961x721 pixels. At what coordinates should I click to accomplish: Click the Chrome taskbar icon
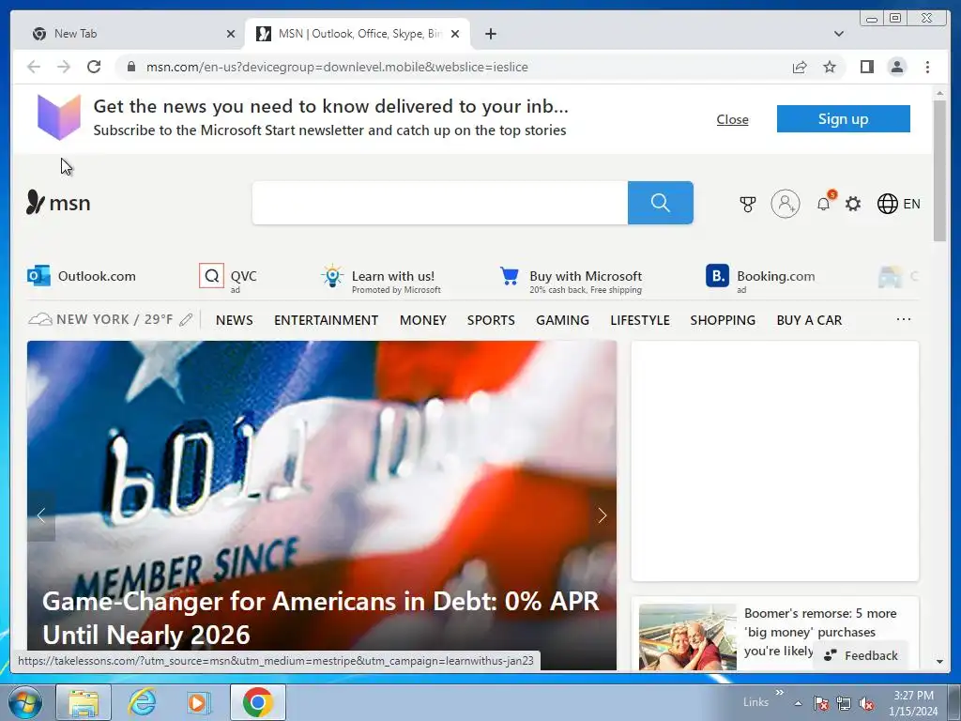(x=258, y=702)
